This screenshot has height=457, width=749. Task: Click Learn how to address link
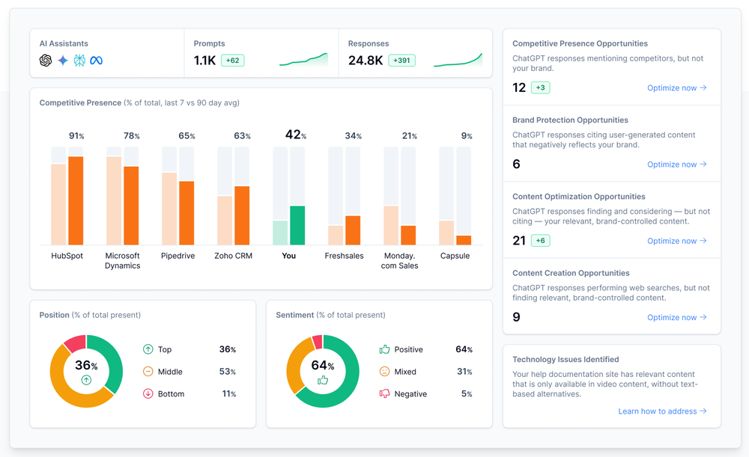[663, 411]
